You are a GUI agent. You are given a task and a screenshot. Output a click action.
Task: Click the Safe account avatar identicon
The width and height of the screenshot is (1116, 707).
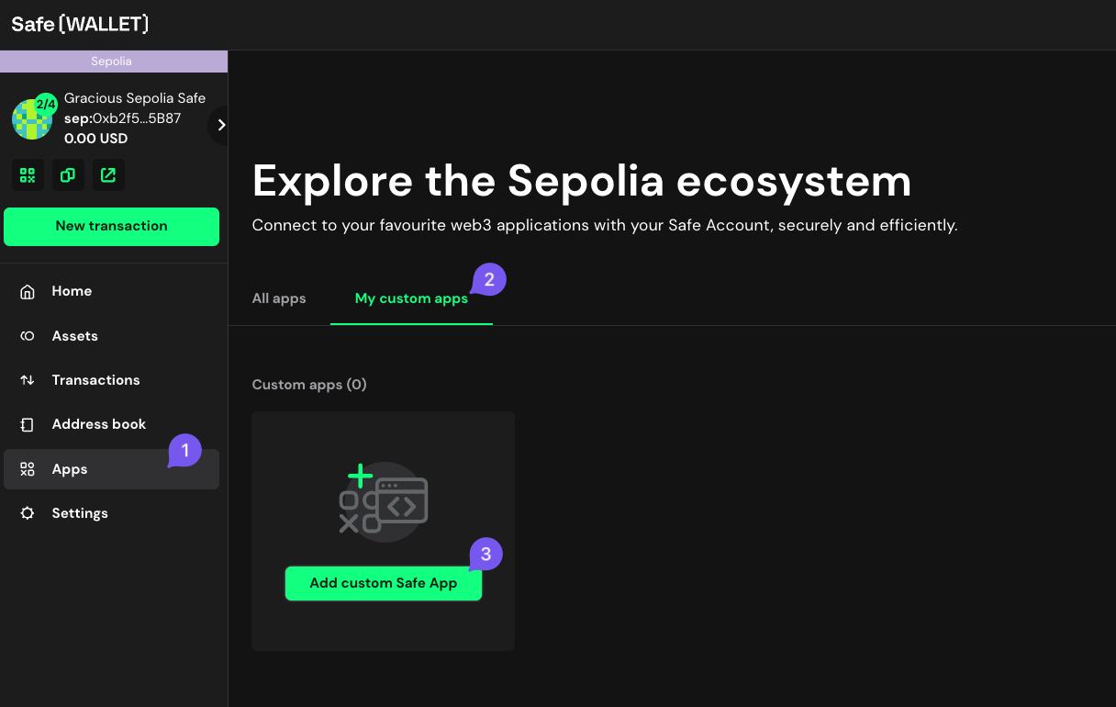pyautogui.click(x=31, y=119)
